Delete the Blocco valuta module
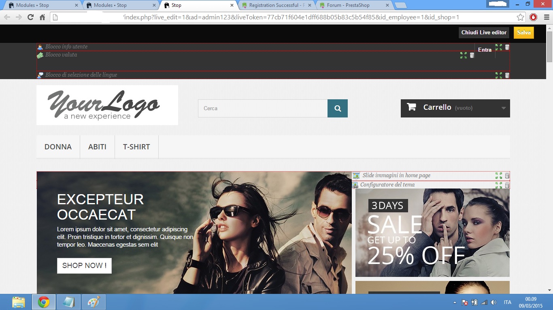The width and height of the screenshot is (553, 310). [472, 55]
